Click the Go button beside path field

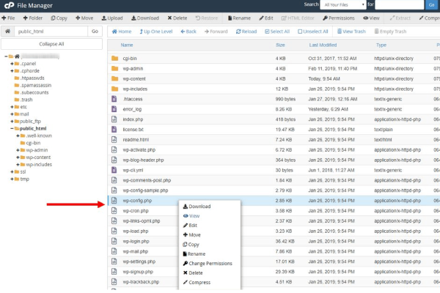click(95, 31)
